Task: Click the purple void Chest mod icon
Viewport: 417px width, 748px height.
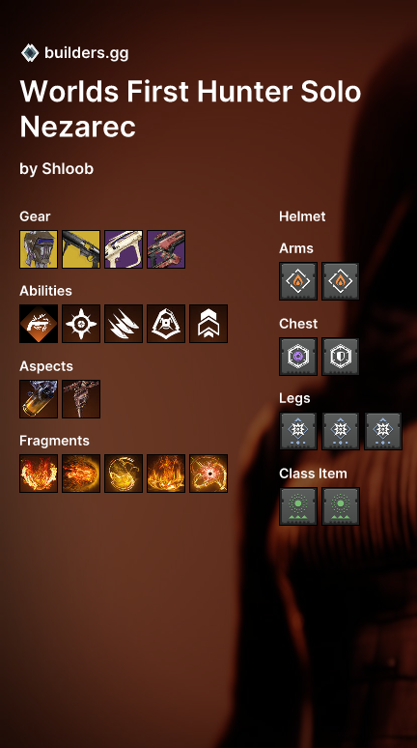Action: [x=298, y=357]
